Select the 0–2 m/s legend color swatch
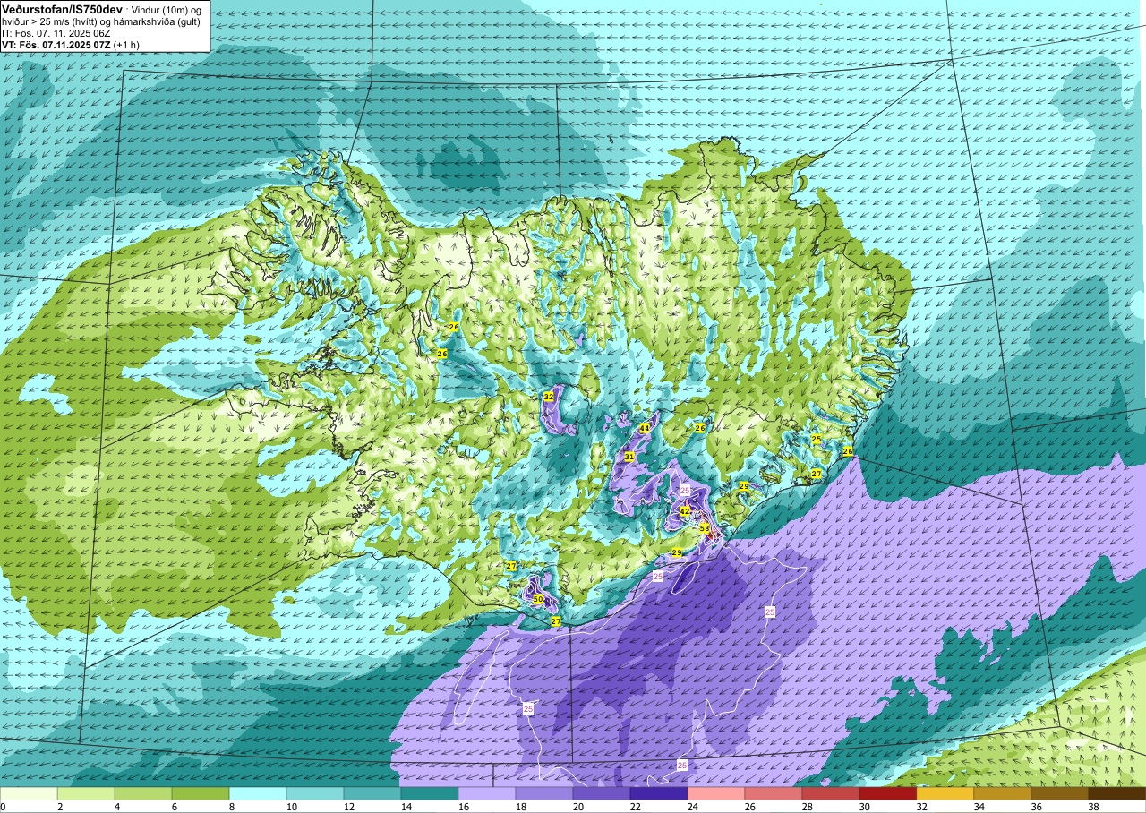The image size is (1146, 813). (29, 793)
